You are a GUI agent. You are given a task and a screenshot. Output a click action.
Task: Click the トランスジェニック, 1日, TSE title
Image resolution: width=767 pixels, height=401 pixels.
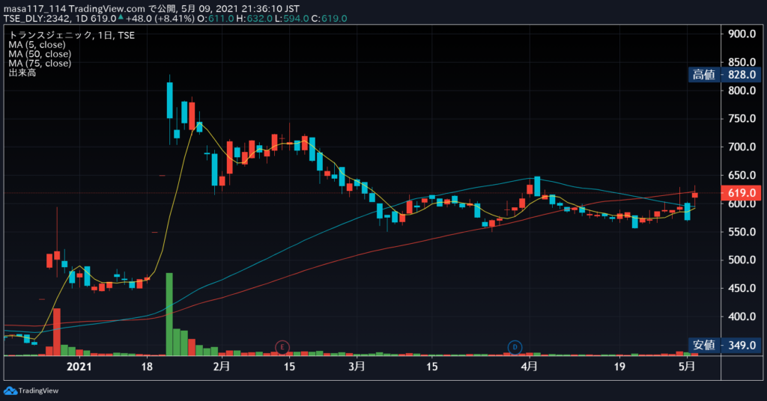click(x=71, y=35)
